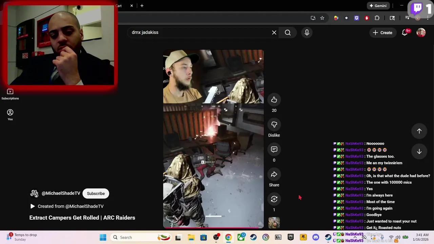Open the multicolor circles extension
This screenshot has width=434, height=244.
[336, 18]
